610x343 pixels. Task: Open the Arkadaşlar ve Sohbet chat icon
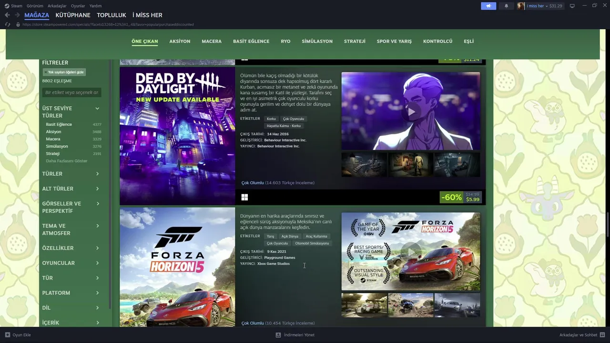602,335
